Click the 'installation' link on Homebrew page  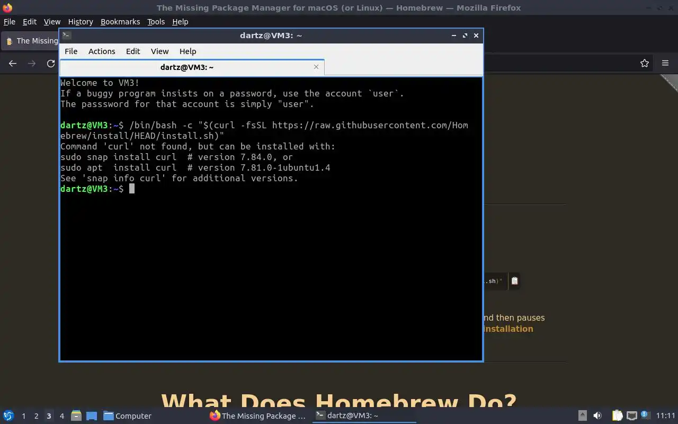pos(508,329)
